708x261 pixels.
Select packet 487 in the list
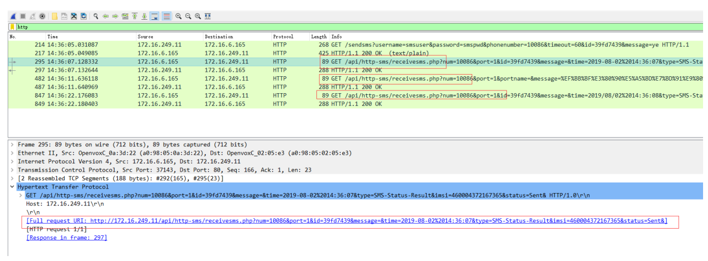(355, 87)
